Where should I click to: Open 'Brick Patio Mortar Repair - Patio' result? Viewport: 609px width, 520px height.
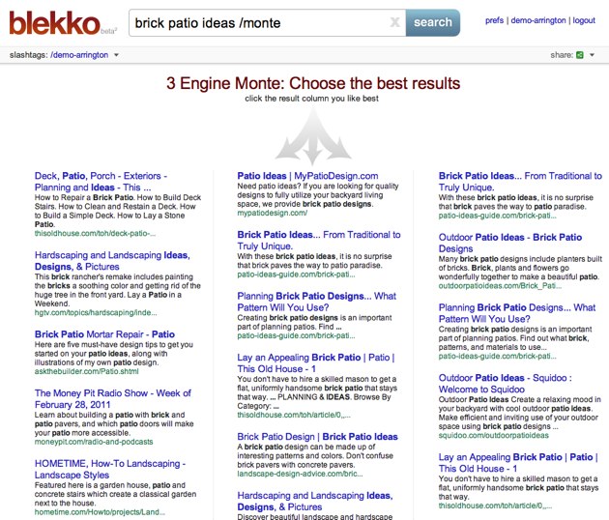[104, 334]
